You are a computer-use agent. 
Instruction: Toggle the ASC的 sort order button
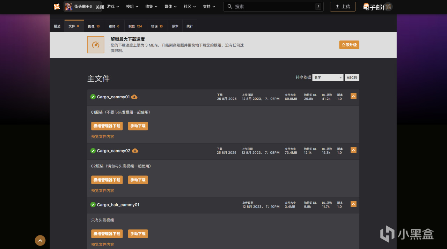[x=352, y=77]
